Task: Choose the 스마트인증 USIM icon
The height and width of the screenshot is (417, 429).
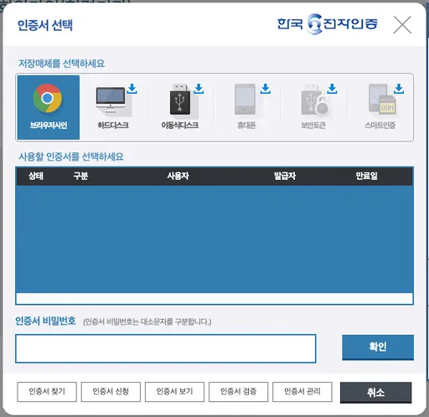Action: coord(382,99)
